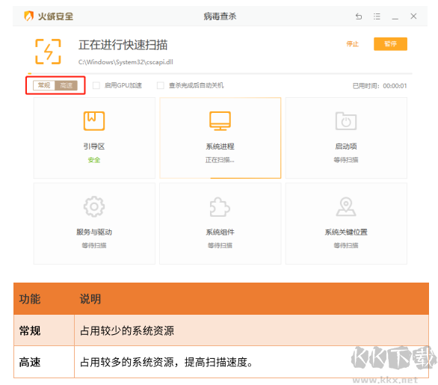Click the scanned file path cscapi.dll

click(x=126, y=62)
